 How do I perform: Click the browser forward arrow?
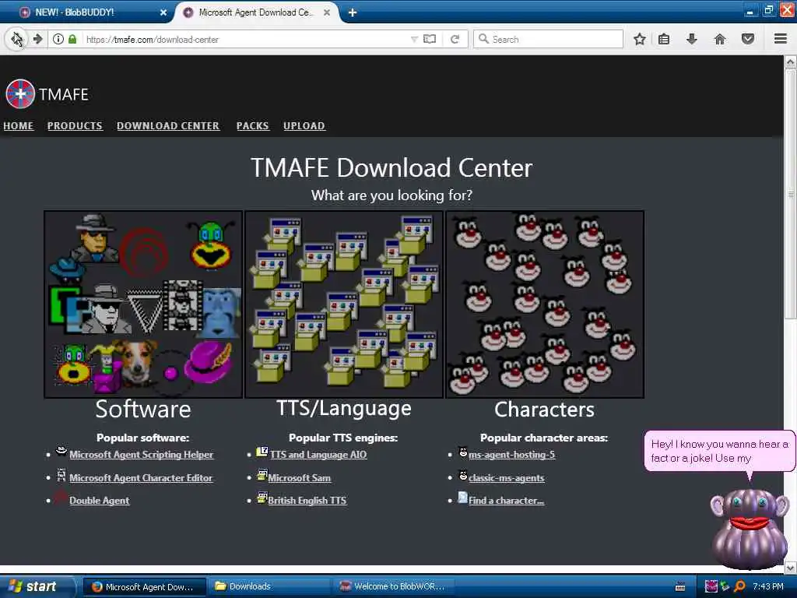(37, 39)
